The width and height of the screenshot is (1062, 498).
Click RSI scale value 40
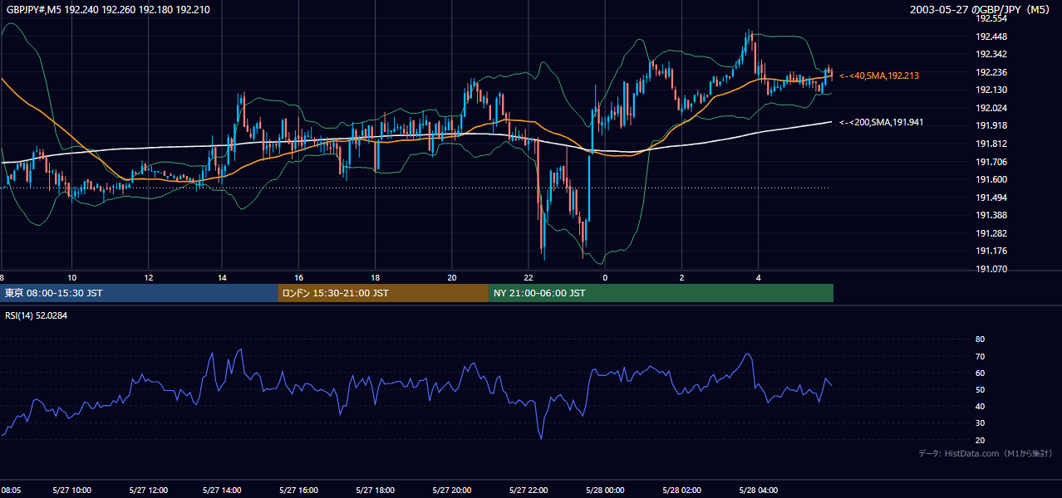coord(980,406)
